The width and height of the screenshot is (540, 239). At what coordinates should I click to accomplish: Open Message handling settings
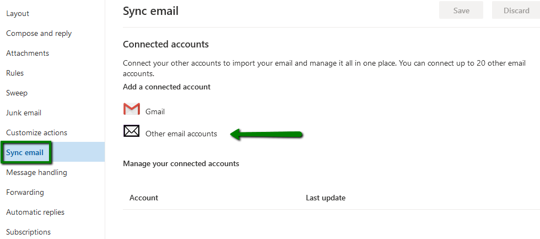[x=36, y=172]
